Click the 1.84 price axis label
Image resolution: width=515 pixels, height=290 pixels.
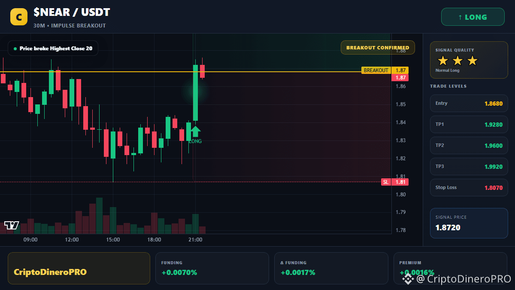[401, 122]
